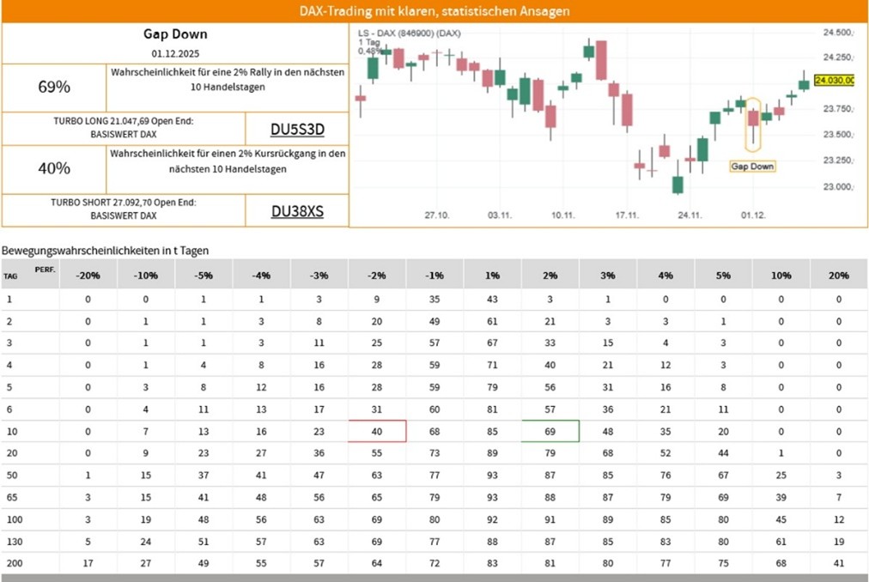Click the yellow 24.030,00 price label
Screen dimensions: 869x582
coord(835,80)
